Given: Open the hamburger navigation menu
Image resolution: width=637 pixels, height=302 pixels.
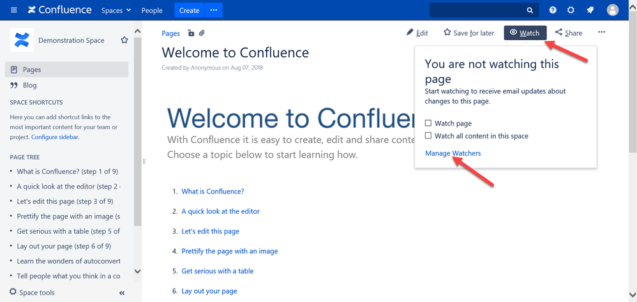Looking at the screenshot, I should point(14,10).
